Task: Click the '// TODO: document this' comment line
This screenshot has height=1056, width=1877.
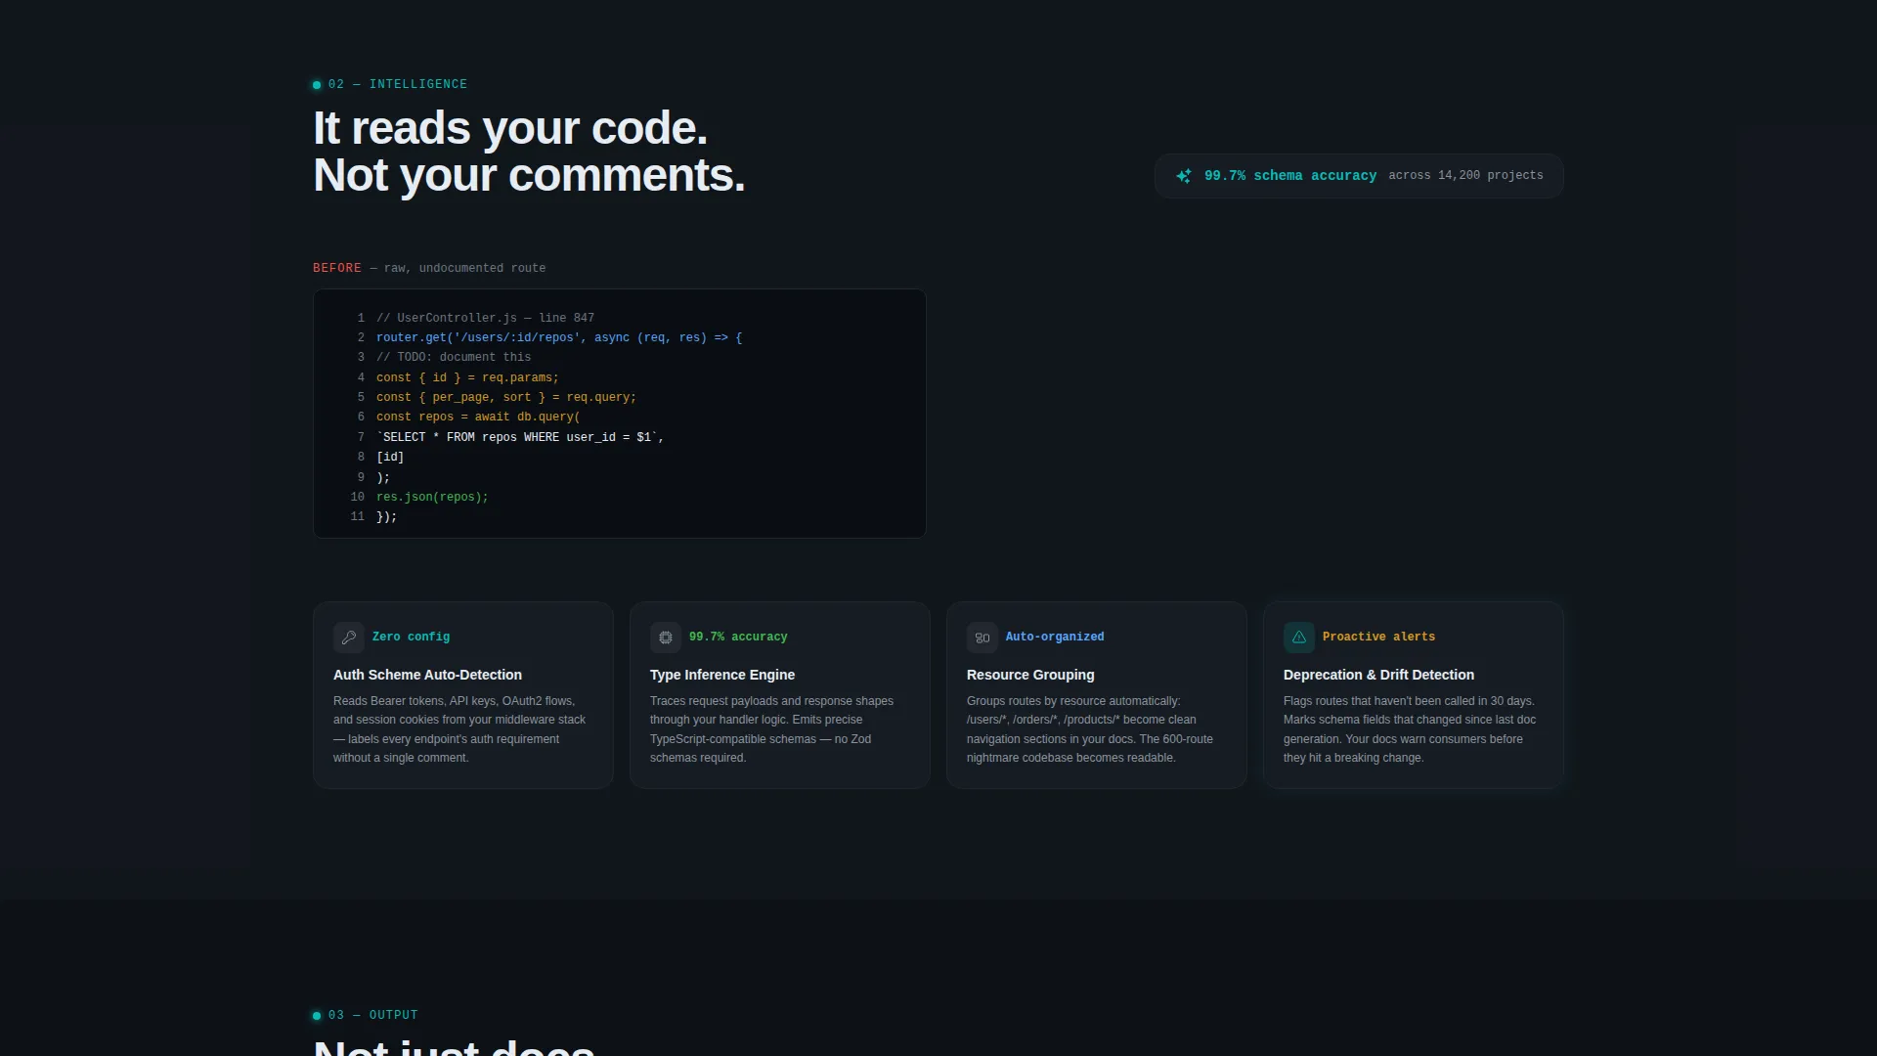Action: pyautogui.click(x=454, y=358)
